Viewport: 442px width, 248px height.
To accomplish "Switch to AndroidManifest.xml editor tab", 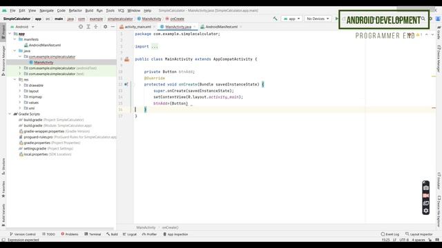I will 221,27.
